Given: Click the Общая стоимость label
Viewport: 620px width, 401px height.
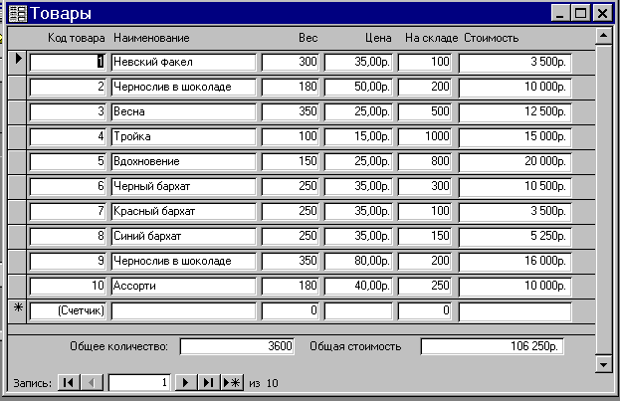Looking at the screenshot, I should tap(355, 346).
